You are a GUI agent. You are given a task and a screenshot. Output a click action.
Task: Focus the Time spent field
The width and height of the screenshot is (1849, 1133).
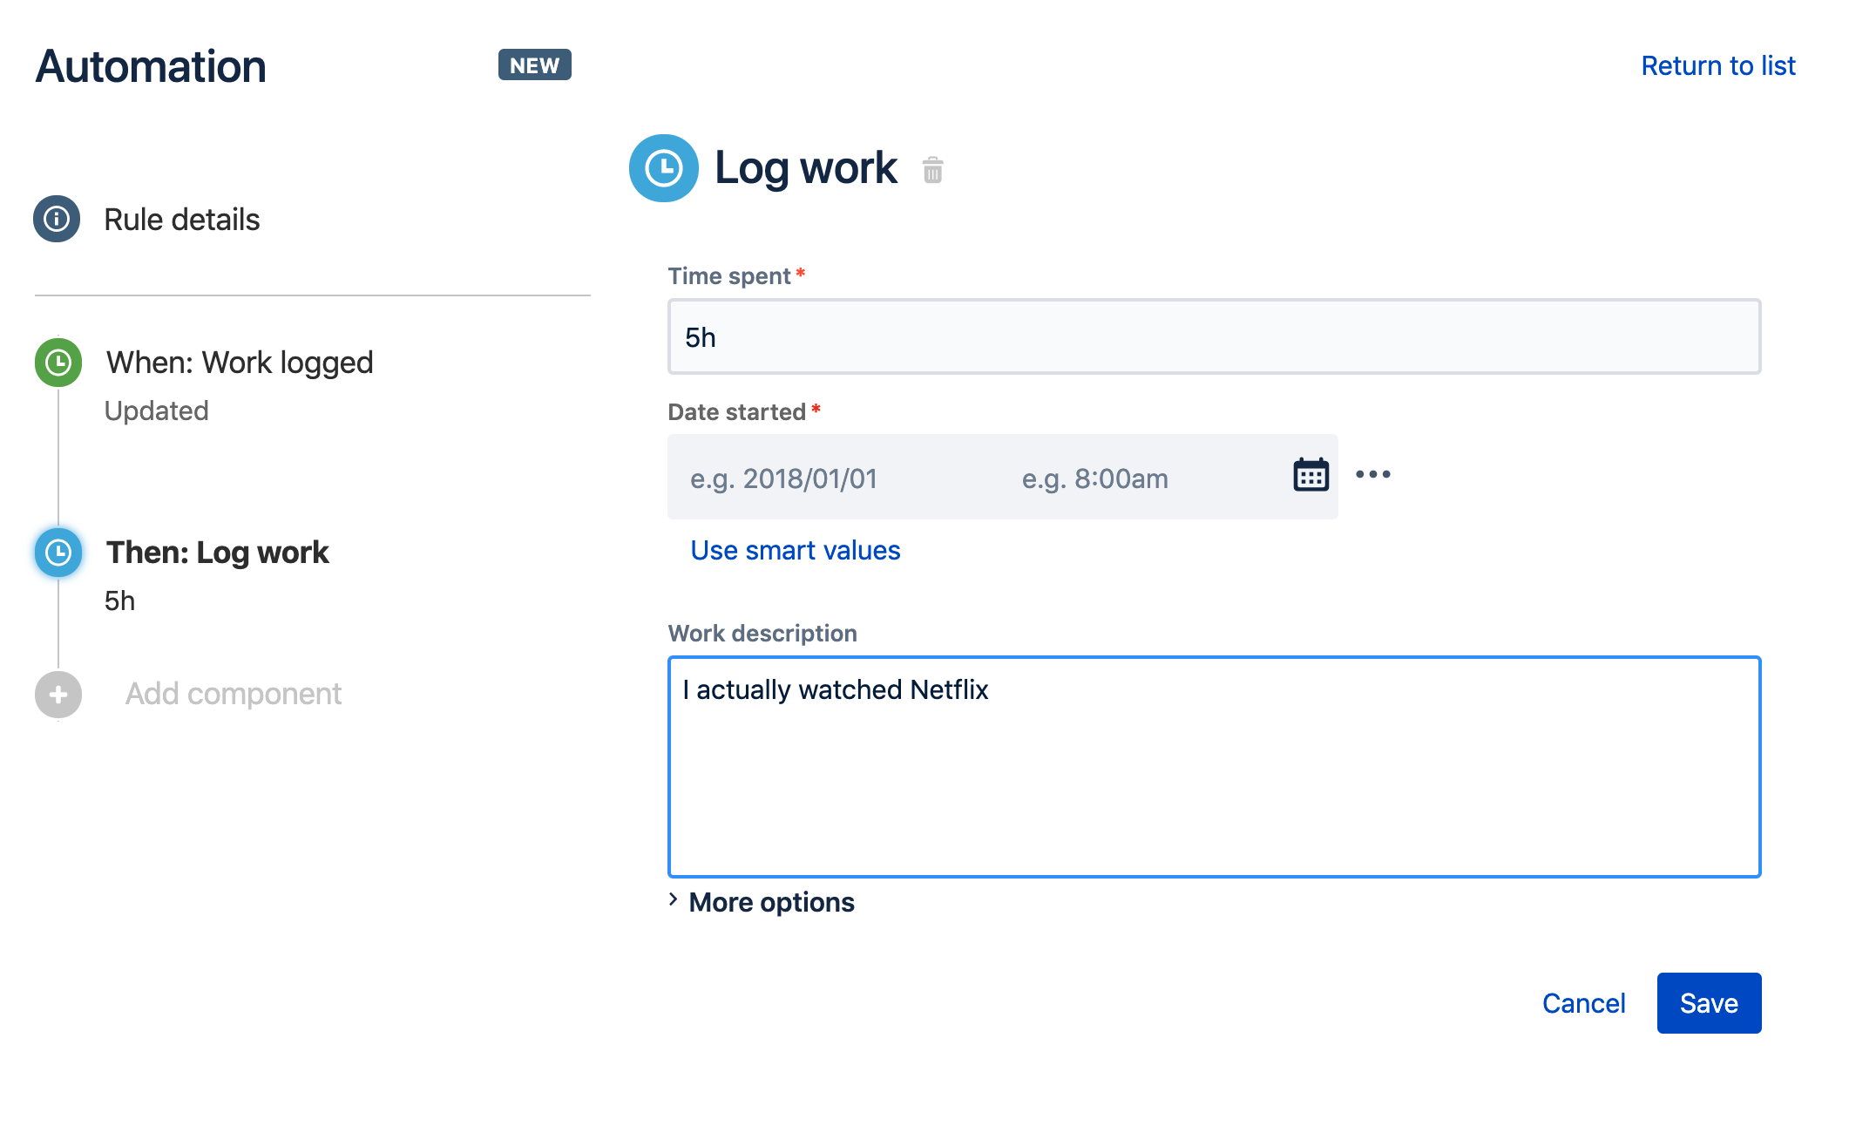point(1214,336)
